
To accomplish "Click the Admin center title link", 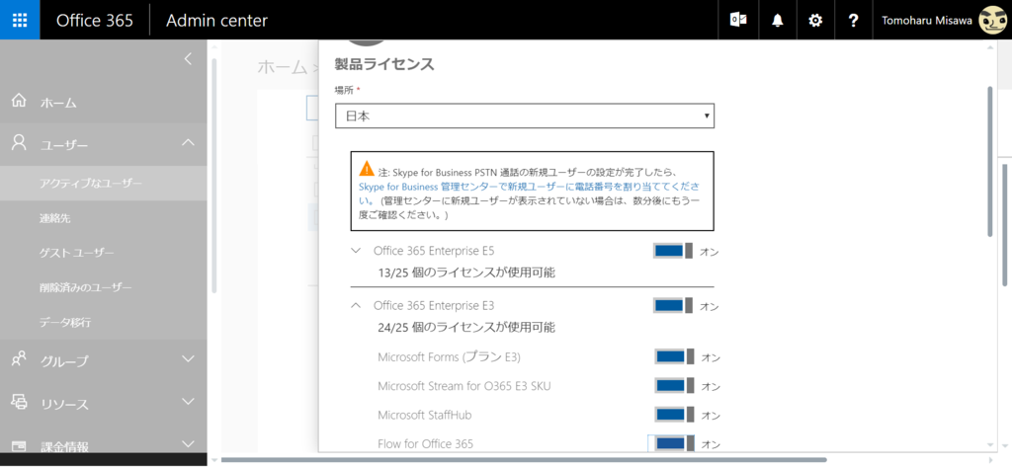I will pos(216,20).
